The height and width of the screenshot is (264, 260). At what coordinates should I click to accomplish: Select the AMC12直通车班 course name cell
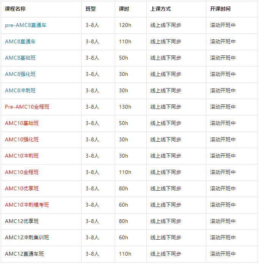coord(41,254)
